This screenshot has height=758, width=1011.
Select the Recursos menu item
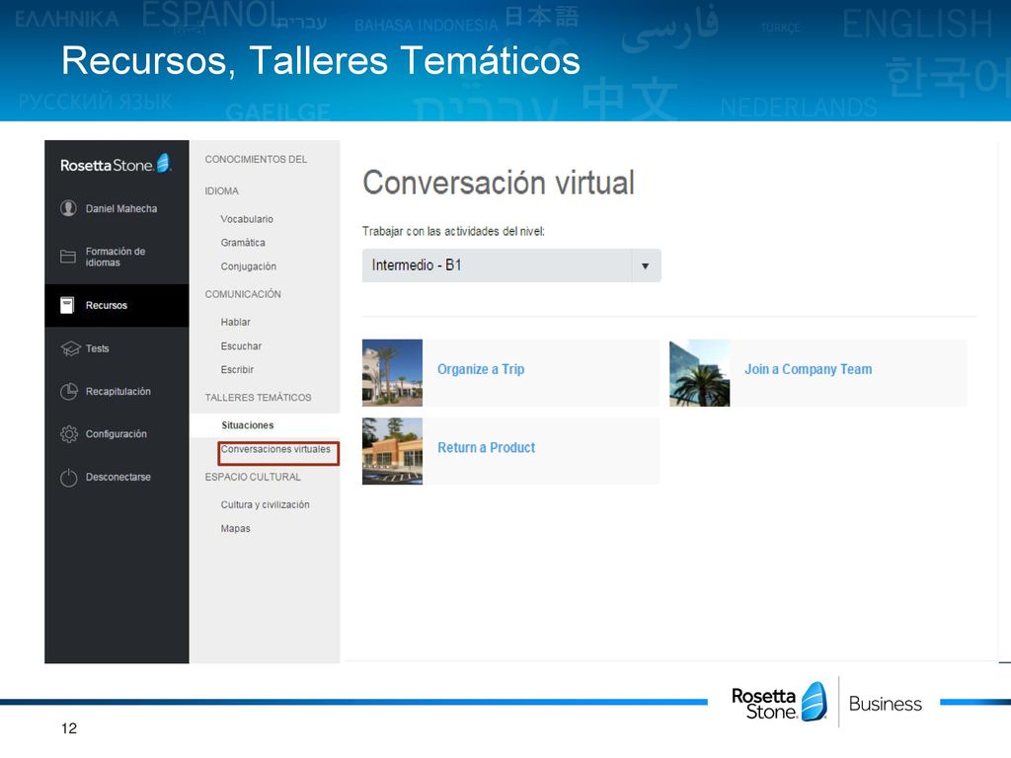click(117, 305)
